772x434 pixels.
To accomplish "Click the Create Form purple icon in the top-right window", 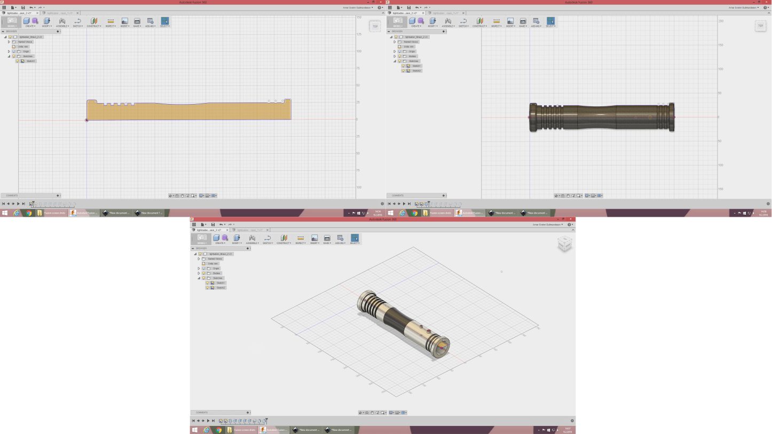I will pyautogui.click(x=421, y=21).
